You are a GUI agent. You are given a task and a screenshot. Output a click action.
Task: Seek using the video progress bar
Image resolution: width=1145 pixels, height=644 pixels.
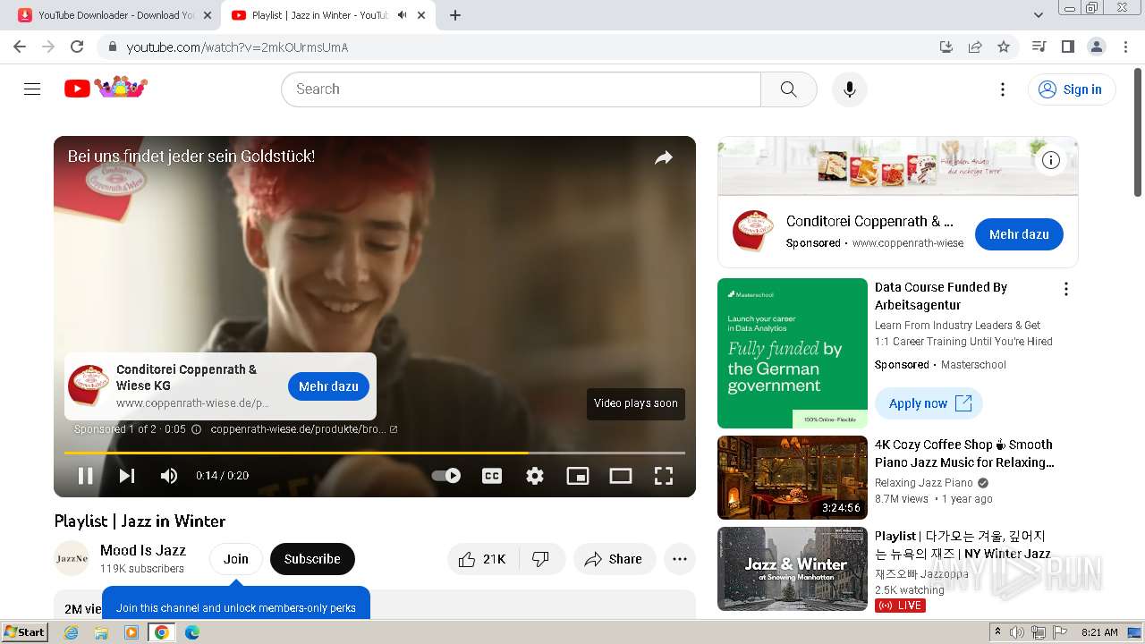tap(375, 453)
